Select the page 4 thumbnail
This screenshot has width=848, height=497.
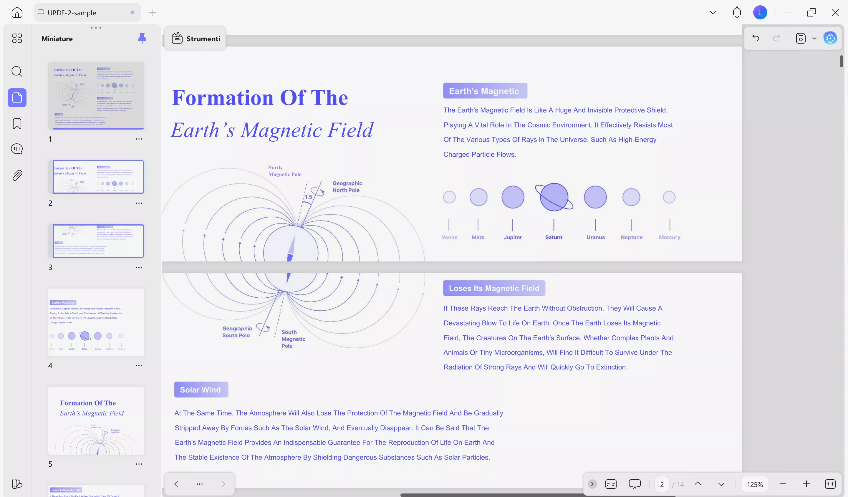point(96,322)
